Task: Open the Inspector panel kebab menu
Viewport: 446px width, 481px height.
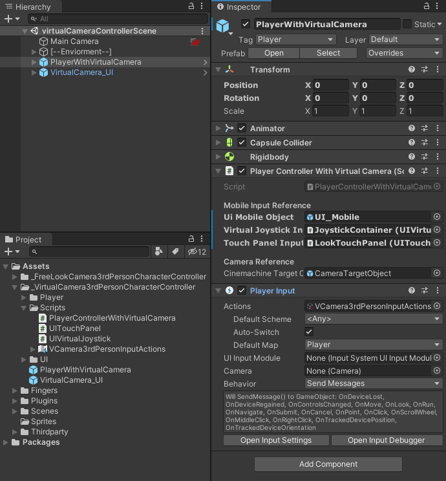Action: (437, 6)
